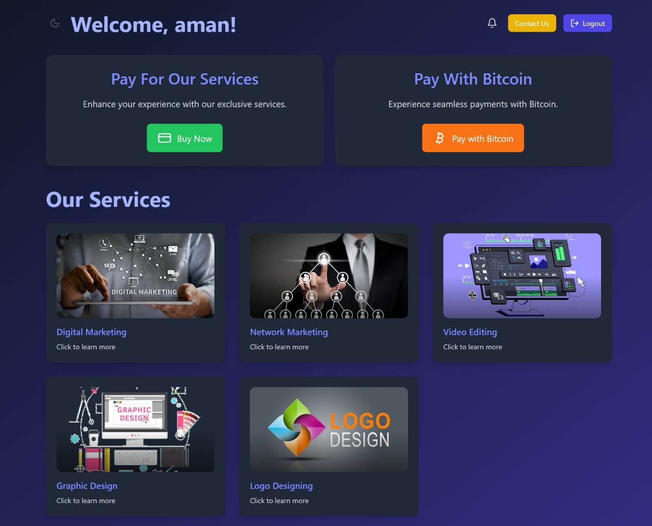The width and height of the screenshot is (652, 526).
Task: Choose Pay with Bitcoin button text
Action: click(483, 139)
